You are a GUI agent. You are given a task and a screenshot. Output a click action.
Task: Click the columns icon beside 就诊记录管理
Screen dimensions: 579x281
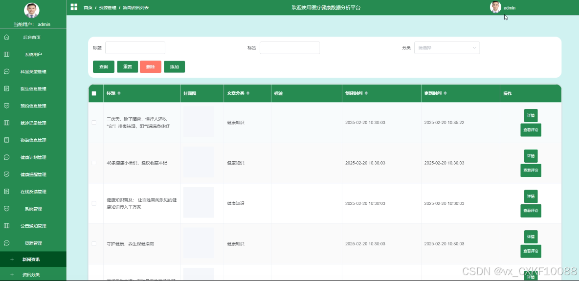(6, 123)
